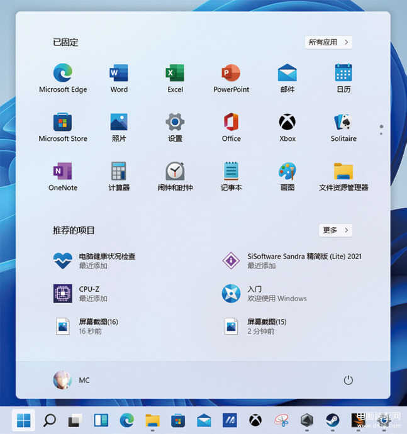Image resolution: width=407 pixels, height=434 pixels.
Task: Open the Office pinned app
Action: pos(231,127)
